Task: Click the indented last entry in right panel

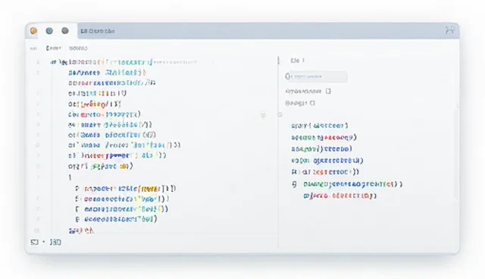Action: [340, 196]
